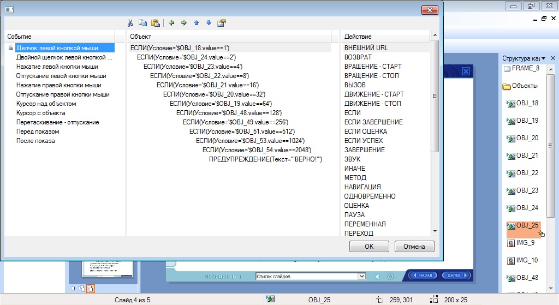This screenshot has height=305, width=559.
Task: Open the properties icon in the dialog toolbar
Action: (222, 23)
